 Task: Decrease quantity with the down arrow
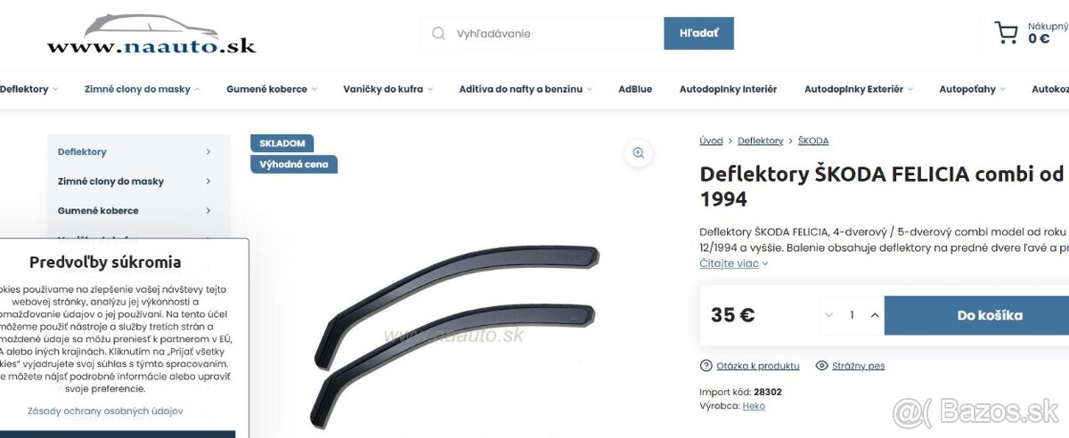point(829,315)
